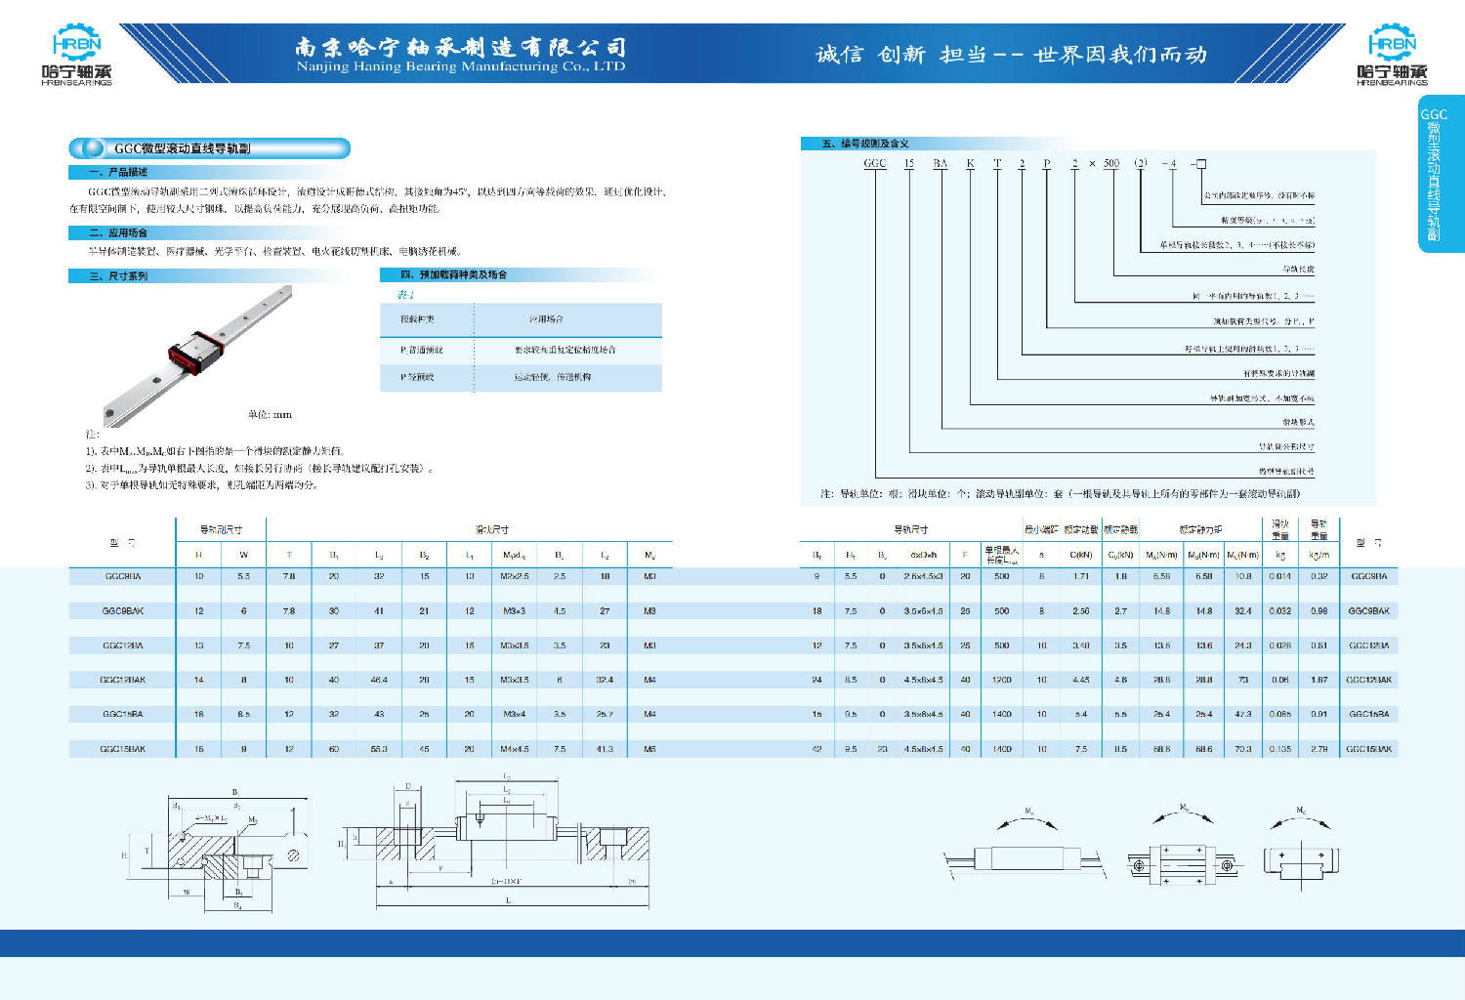Select GGC15BAK in the right model column
This screenshot has height=1000, width=1465.
(x=1368, y=749)
